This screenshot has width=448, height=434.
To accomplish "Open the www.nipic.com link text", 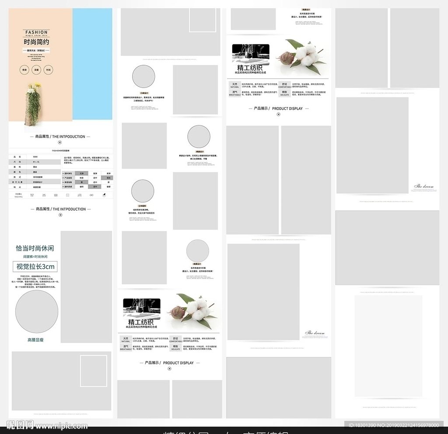I will [62, 426].
